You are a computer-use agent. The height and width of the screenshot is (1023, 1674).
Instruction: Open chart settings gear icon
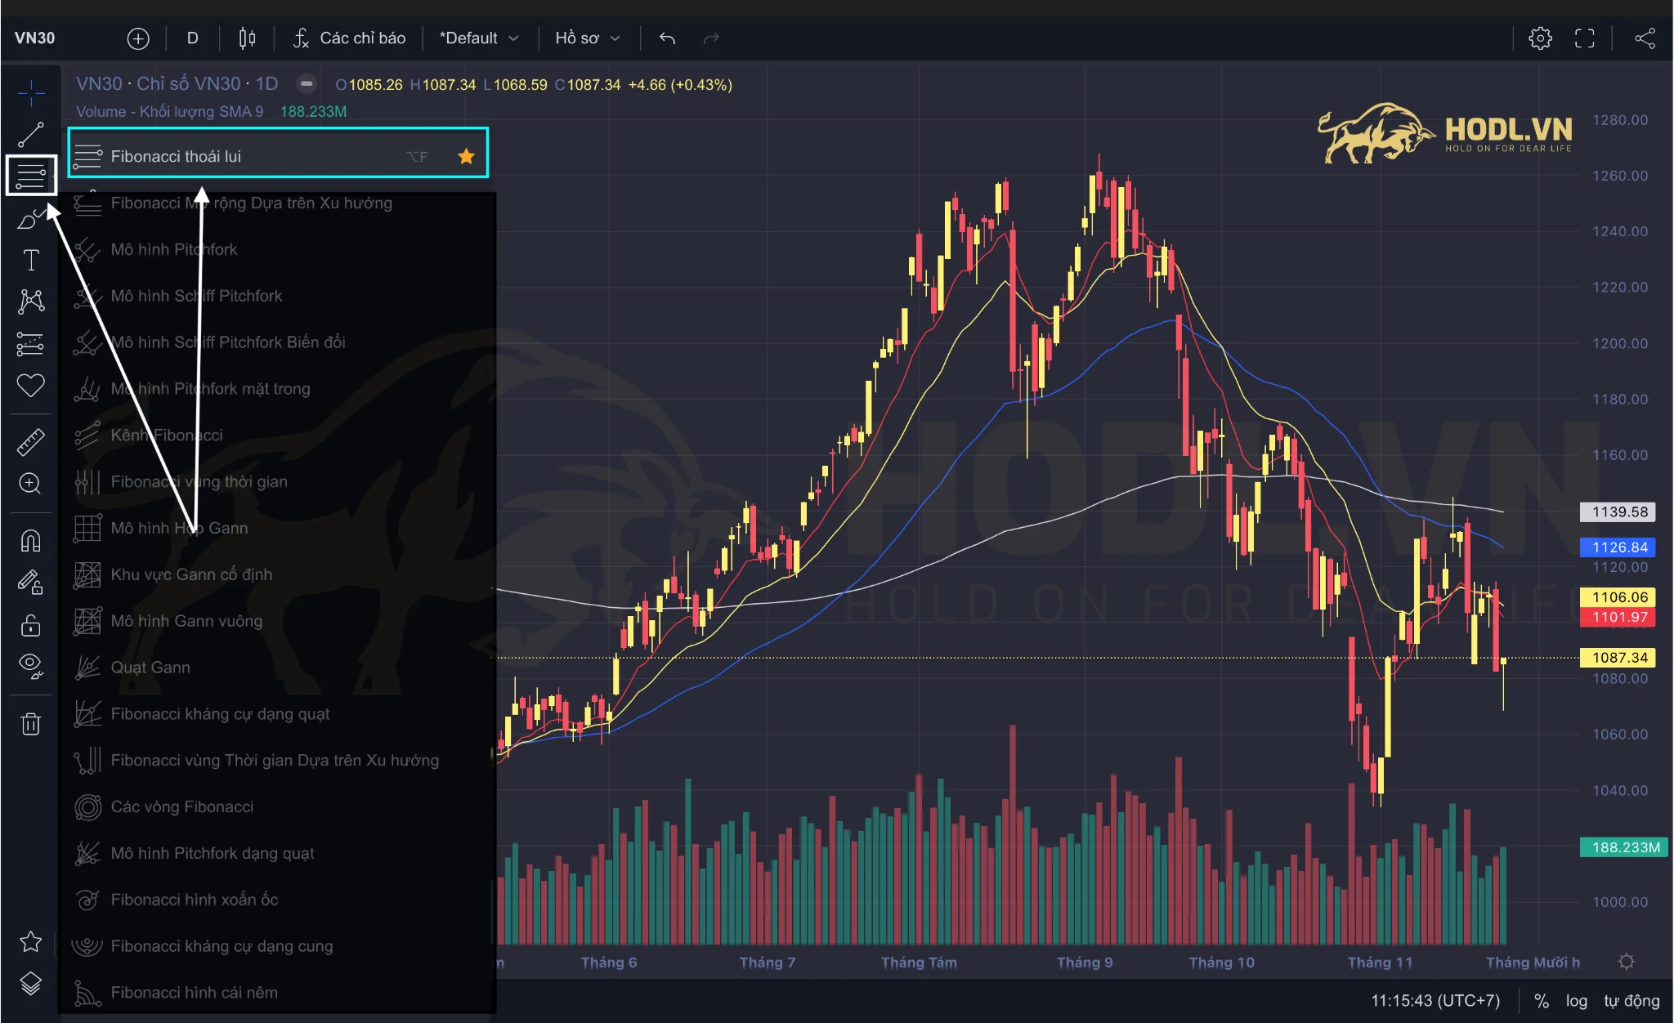coord(1540,38)
